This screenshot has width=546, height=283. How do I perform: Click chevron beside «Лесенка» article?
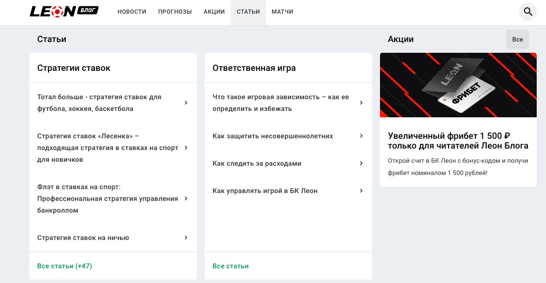[186, 148]
